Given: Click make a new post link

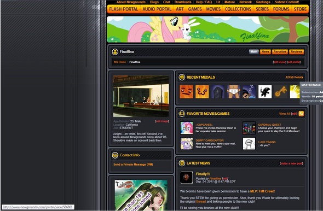Looking at the screenshot, I should [291, 163].
